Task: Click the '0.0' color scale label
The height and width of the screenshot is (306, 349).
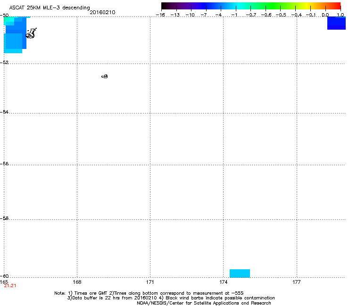Action: point(325,15)
